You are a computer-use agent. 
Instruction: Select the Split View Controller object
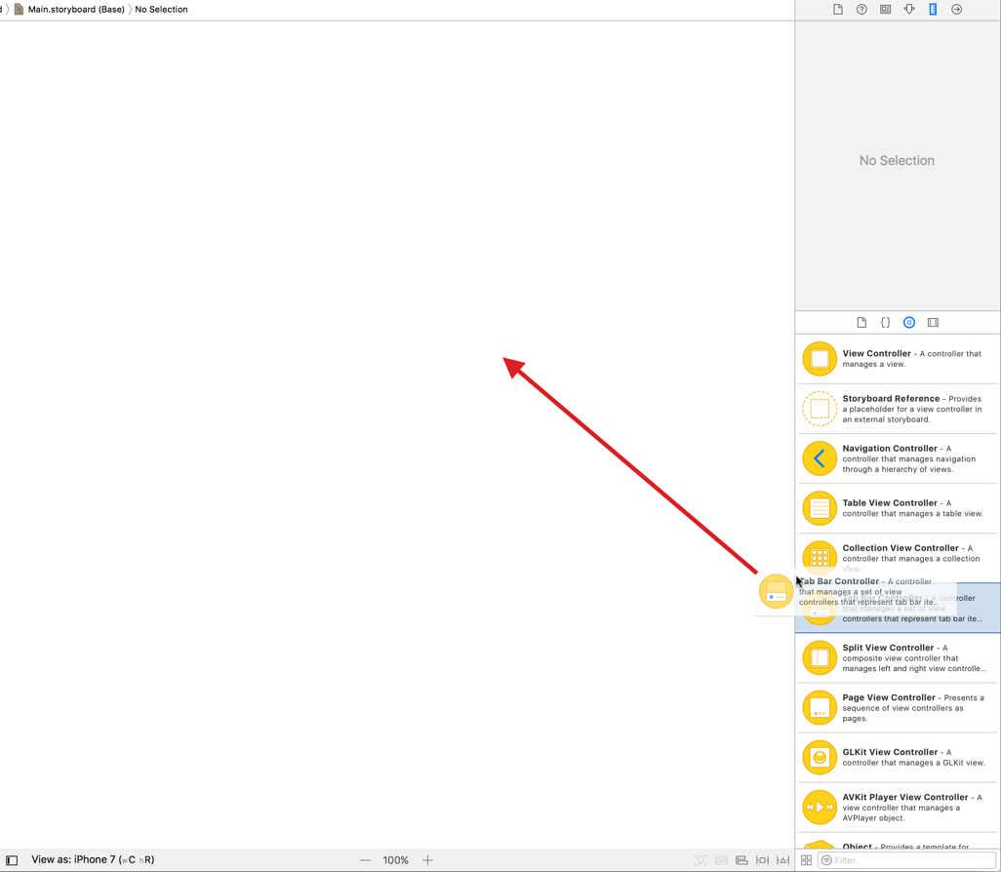click(x=898, y=657)
